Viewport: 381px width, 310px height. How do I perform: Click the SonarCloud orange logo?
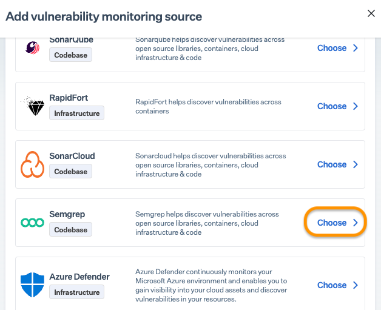point(32,164)
